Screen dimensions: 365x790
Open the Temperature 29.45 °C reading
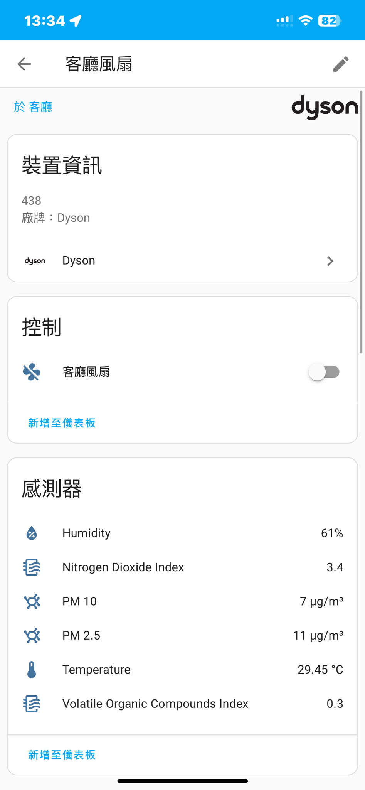point(320,670)
